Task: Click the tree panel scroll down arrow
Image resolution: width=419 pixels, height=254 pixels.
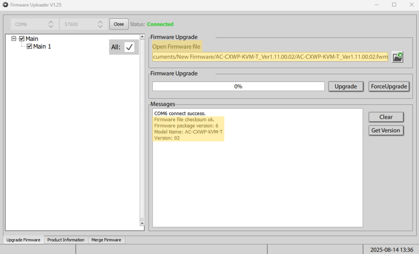Action: [142, 223]
